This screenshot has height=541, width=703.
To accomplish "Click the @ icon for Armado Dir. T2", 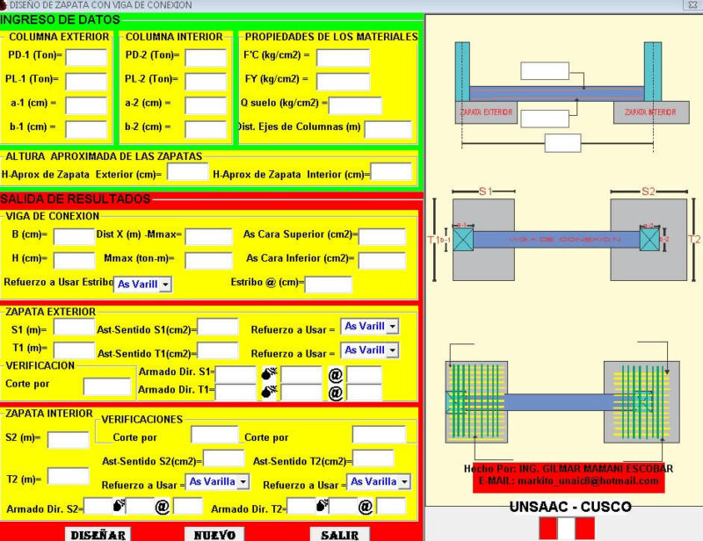I will click(366, 507).
